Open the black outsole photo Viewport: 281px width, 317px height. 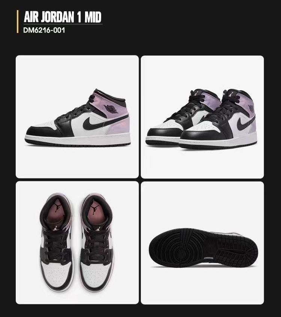[x=202, y=243]
